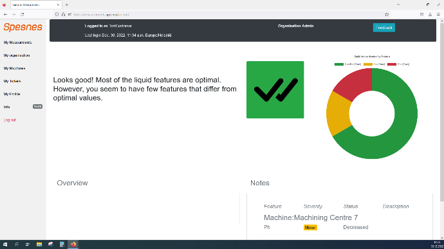Toggle the yellow legend entry in chart

click(x=375, y=64)
